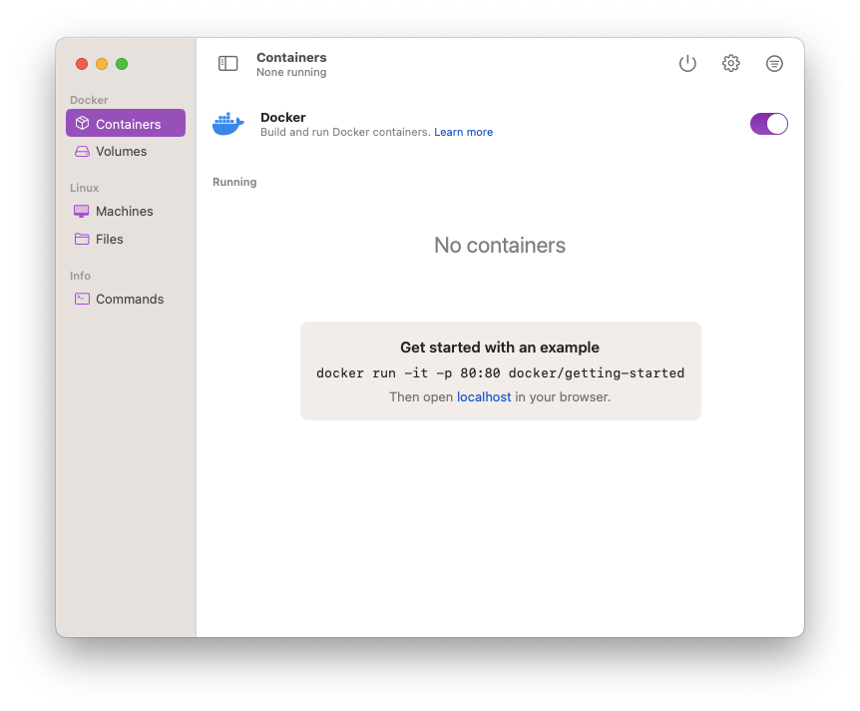The height and width of the screenshot is (711, 860).
Task: Click the None running status text
Action: tap(291, 73)
